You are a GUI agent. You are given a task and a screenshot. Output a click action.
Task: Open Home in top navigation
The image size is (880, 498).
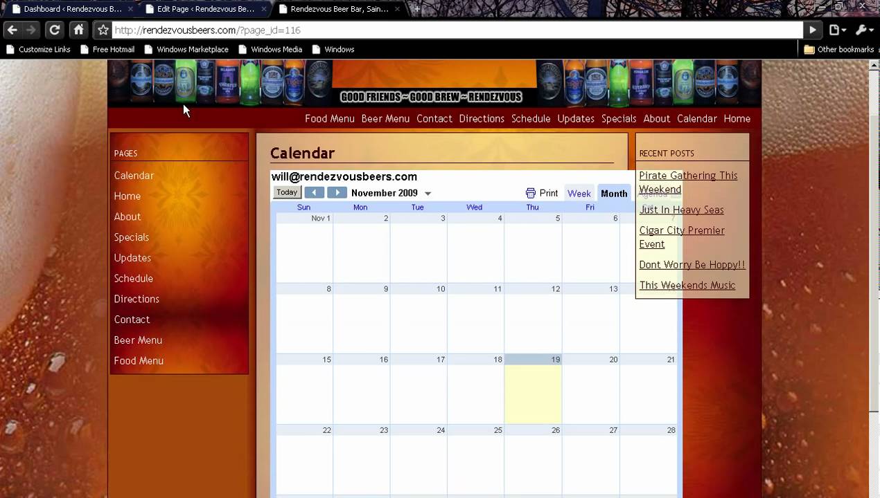(x=737, y=118)
